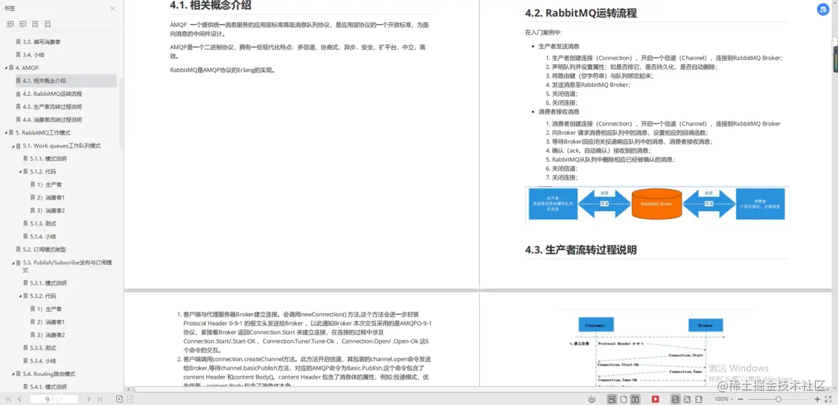Collapse 5.3. Publish/Subscribe bookmark node

pos(14,262)
